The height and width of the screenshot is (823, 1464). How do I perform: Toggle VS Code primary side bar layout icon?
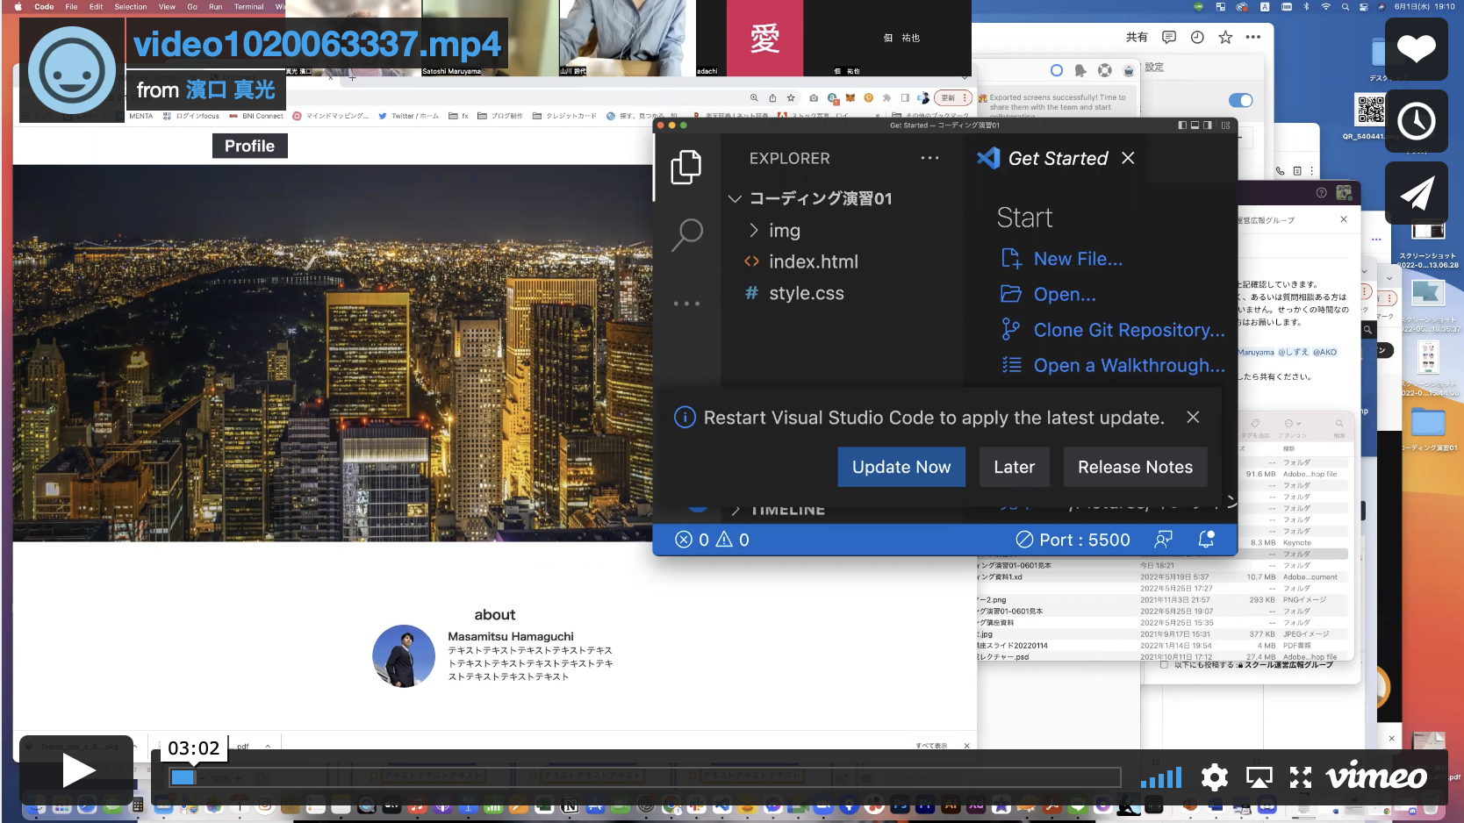click(1182, 125)
